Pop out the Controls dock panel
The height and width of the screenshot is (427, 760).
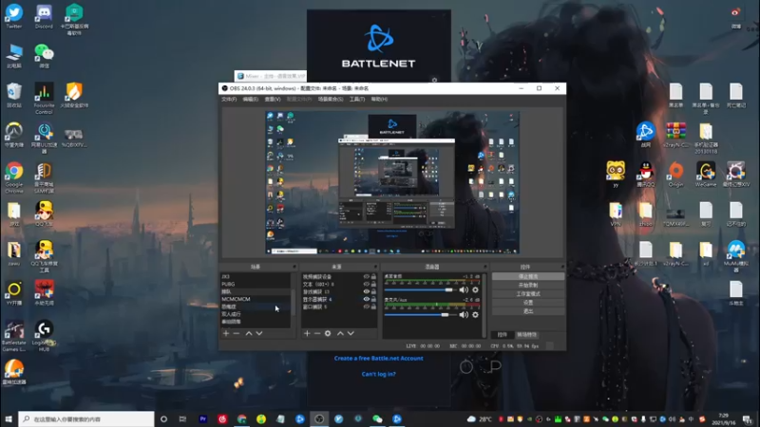coord(562,267)
